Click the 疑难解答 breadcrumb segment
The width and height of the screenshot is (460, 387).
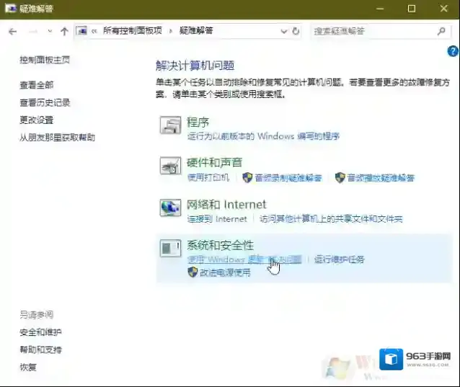click(x=196, y=30)
